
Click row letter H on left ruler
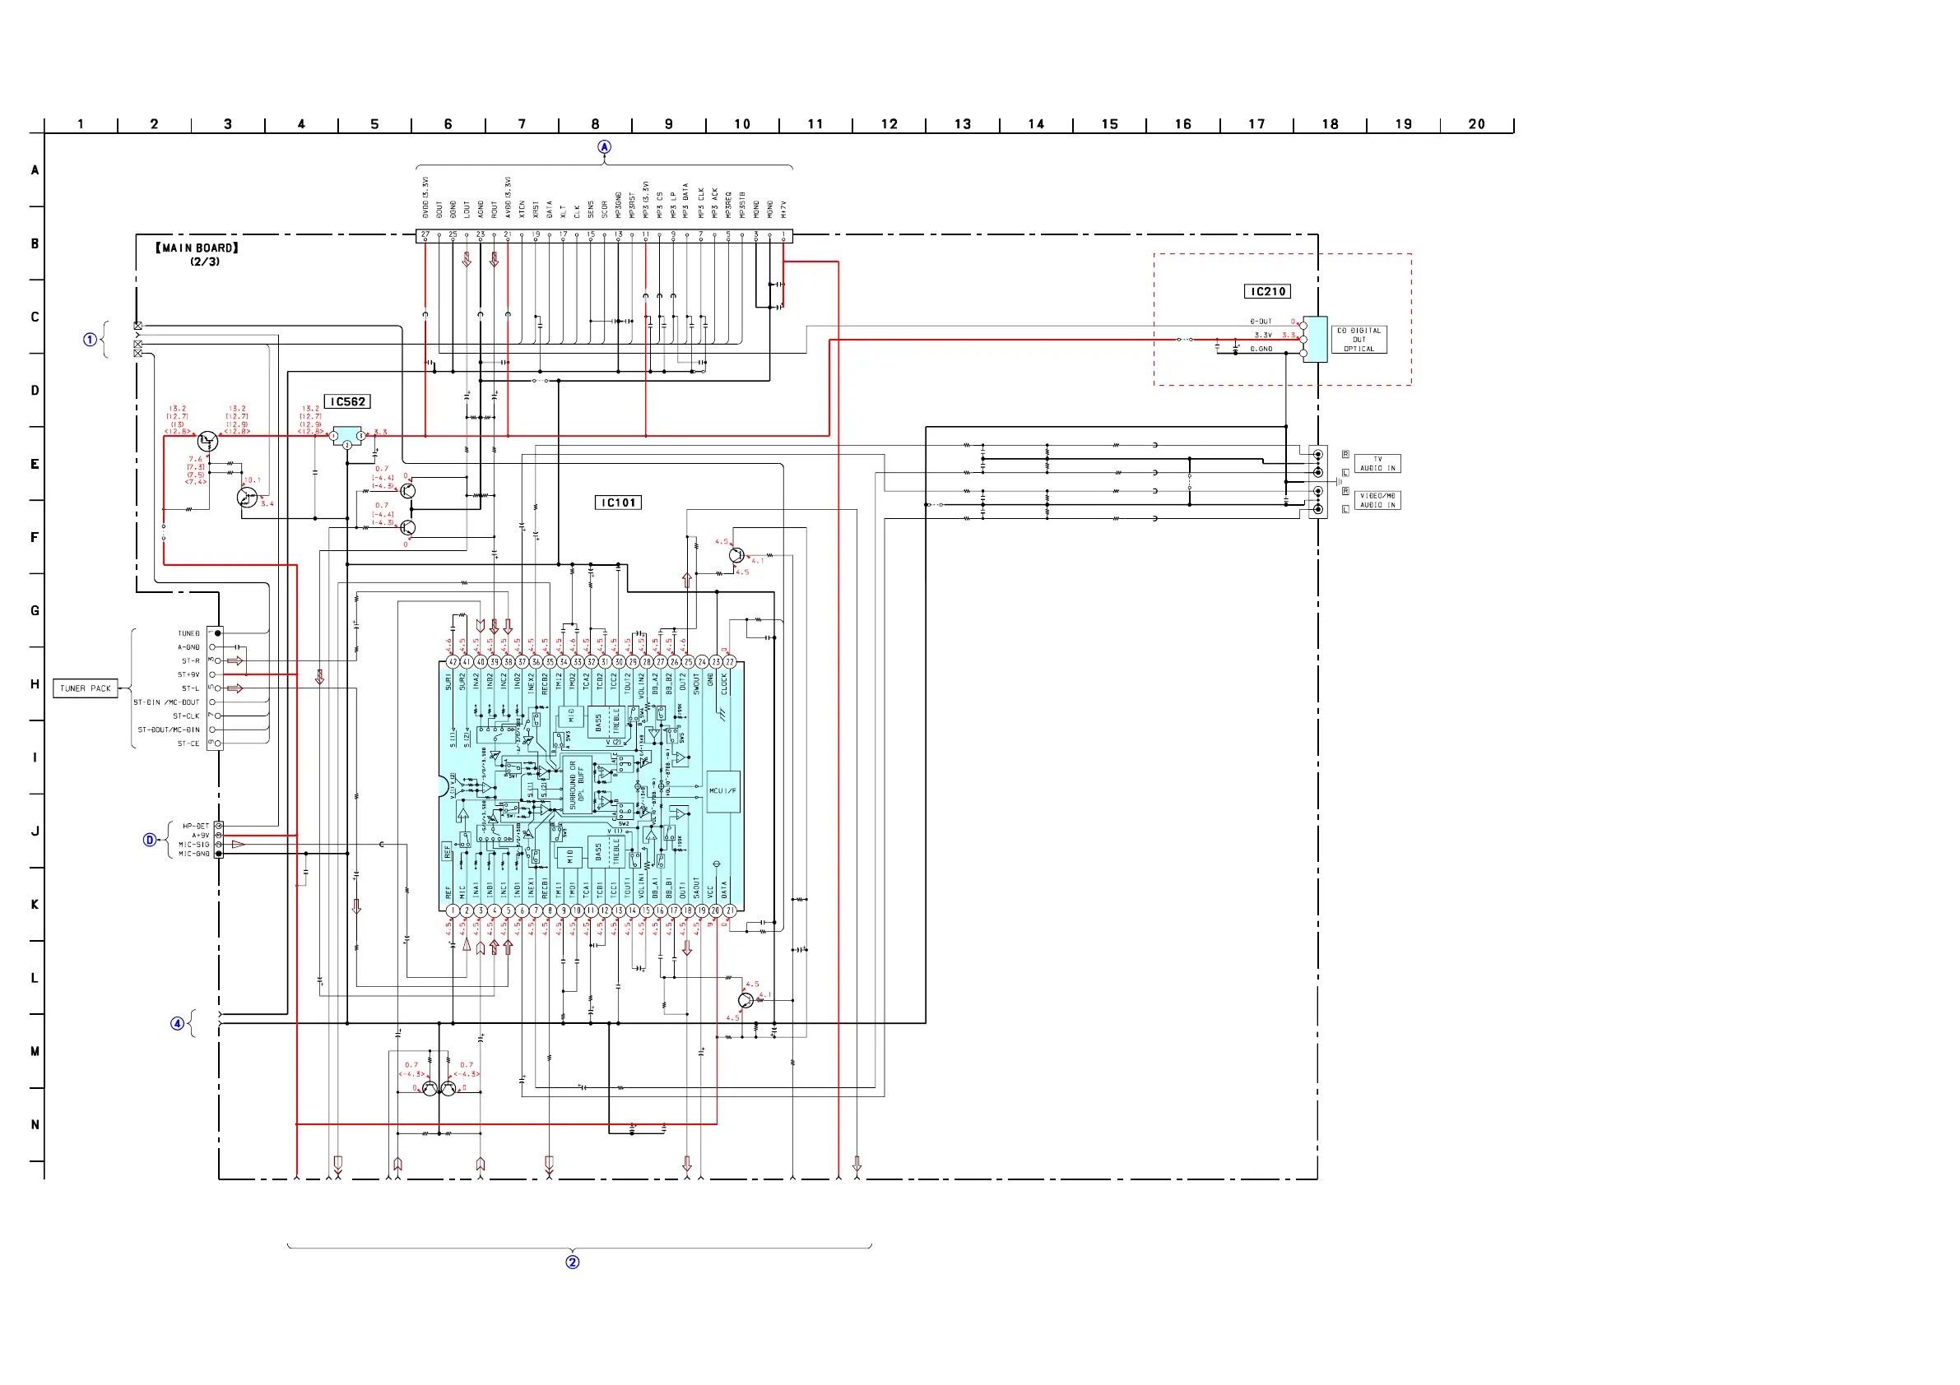(x=35, y=684)
